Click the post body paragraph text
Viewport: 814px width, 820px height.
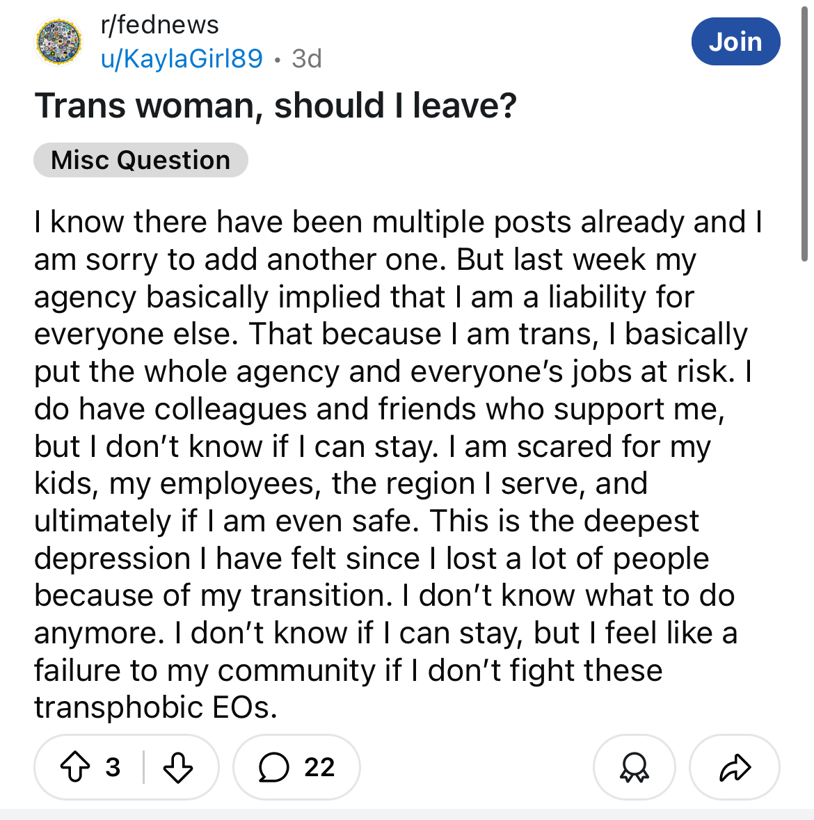coord(397,465)
